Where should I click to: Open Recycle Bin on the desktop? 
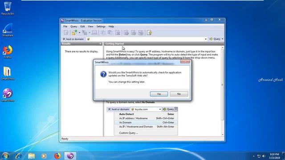click(x=8, y=8)
